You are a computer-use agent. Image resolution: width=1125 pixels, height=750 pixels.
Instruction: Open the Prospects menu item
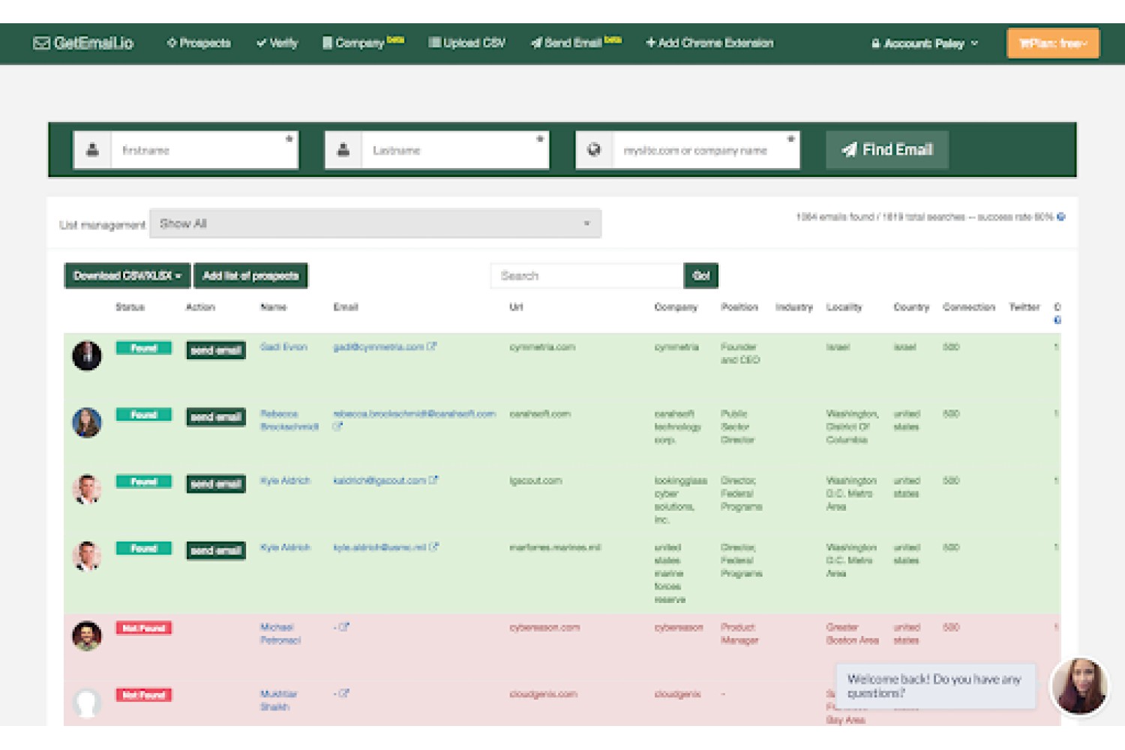pos(199,43)
